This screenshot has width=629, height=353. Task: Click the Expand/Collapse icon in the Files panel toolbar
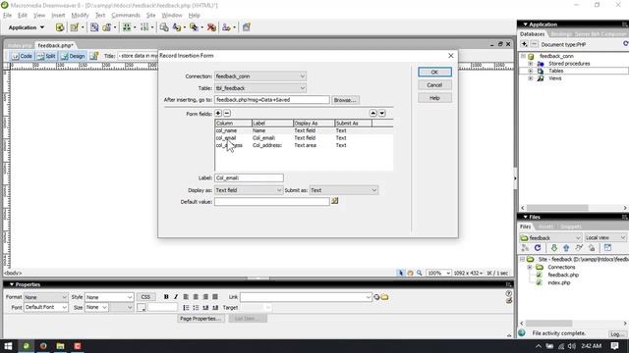(x=607, y=248)
